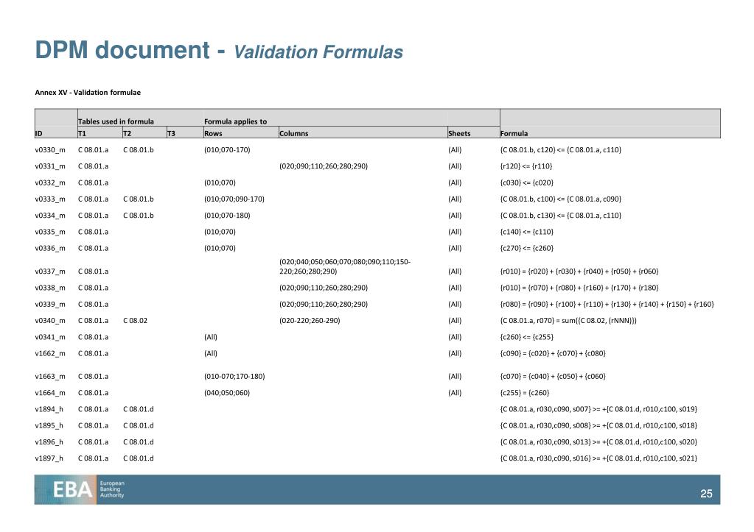
Task: Click the 'Columns' column header
Action: 294,133
